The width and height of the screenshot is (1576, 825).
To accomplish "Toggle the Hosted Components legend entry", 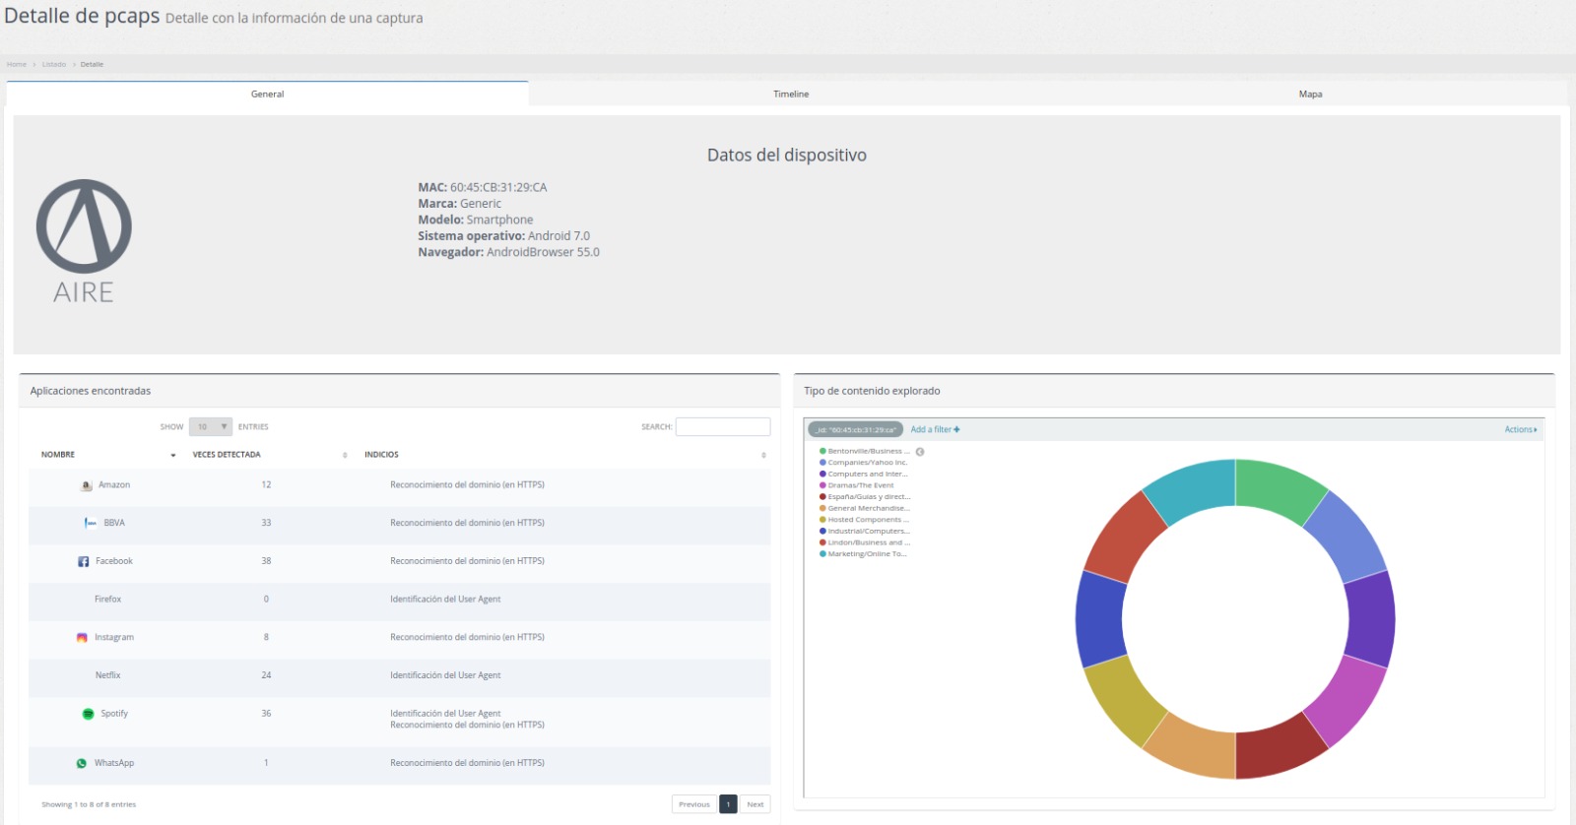I will pyautogui.click(x=867, y=520).
